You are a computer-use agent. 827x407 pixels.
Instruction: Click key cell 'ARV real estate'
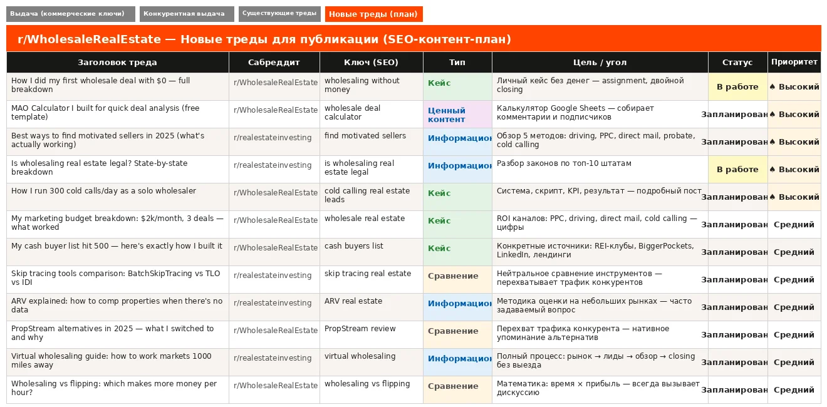(x=372, y=307)
